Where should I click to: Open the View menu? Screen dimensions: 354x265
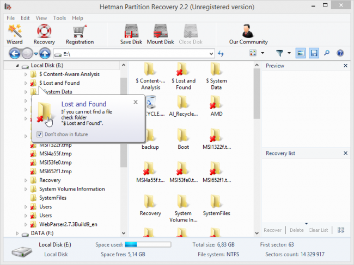pos(41,18)
